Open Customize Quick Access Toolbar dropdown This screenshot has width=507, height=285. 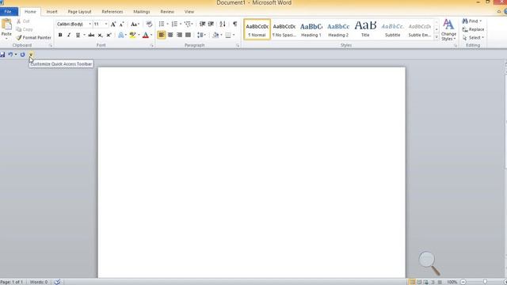click(31, 55)
